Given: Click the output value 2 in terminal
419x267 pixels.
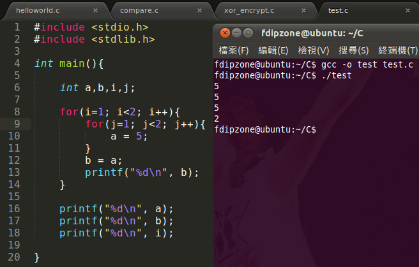Looking at the screenshot, I should pos(217,119).
